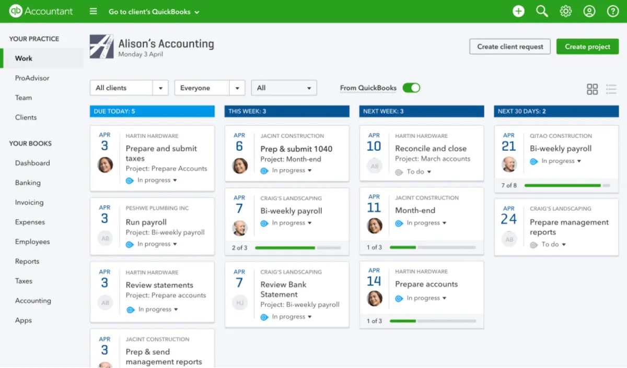Click AB avatar on Reconcile and close card

[x=375, y=167]
